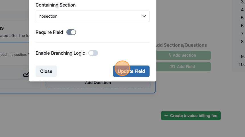Click the field icon on Add Field
The image size is (245, 137).
[x=172, y=67]
